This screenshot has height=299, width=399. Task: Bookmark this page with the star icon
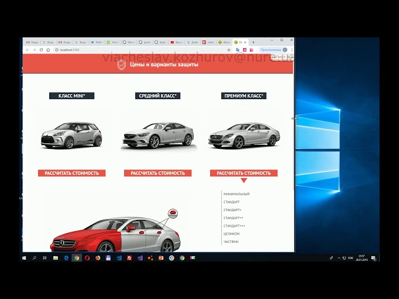coord(229,50)
